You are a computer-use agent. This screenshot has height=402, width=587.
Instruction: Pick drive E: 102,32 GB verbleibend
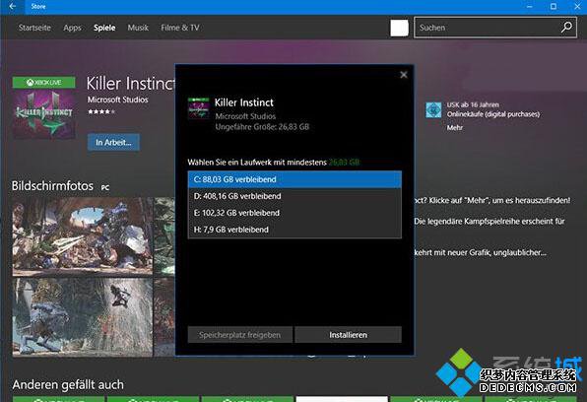[294, 213]
